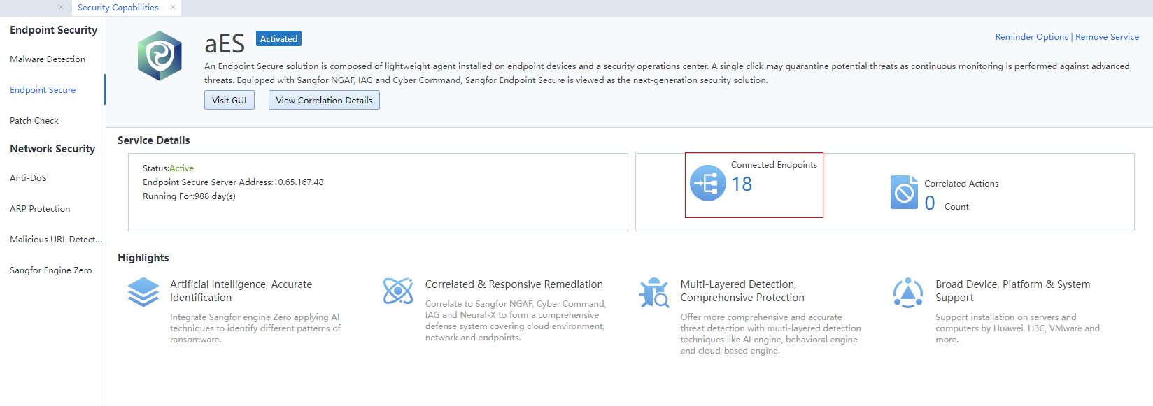
Task: Click the aES shield product logo
Action: click(x=160, y=56)
